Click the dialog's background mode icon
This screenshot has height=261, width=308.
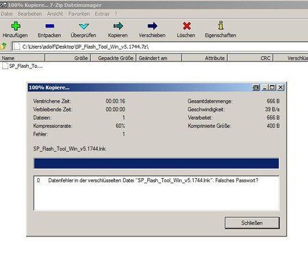pos(256,88)
